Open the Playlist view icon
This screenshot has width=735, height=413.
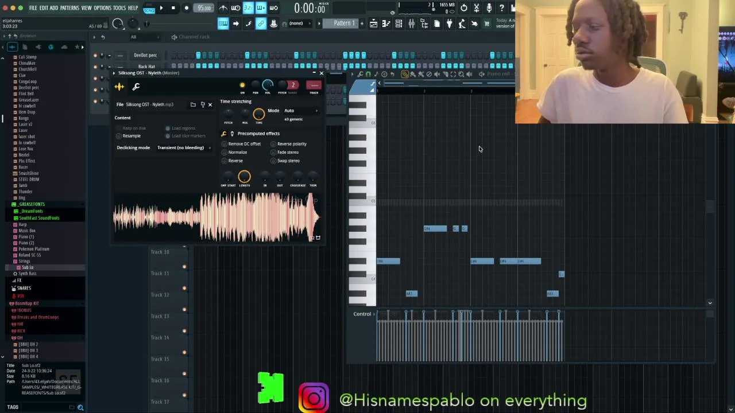tap(373, 24)
